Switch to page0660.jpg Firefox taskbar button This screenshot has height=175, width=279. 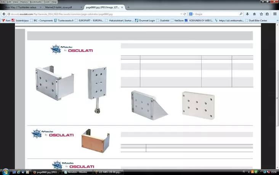pyautogui.click(x=47, y=172)
